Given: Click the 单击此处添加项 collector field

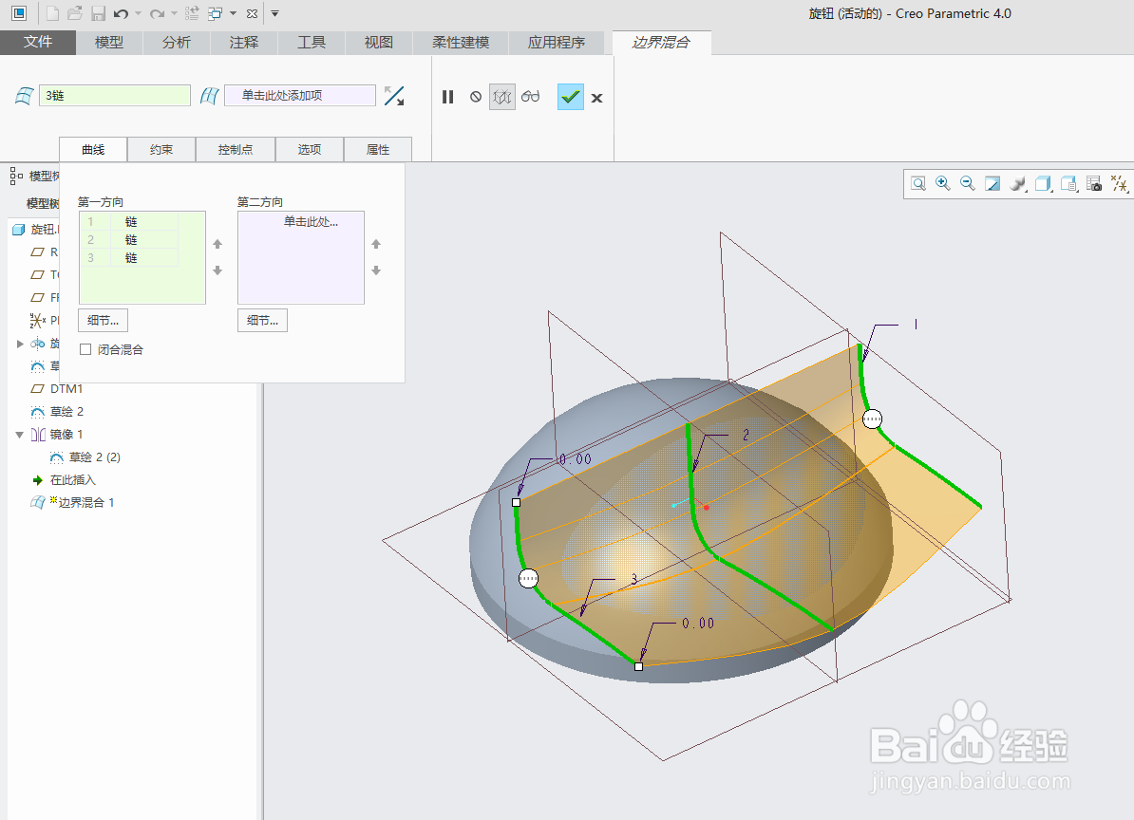Looking at the screenshot, I should 300,95.
